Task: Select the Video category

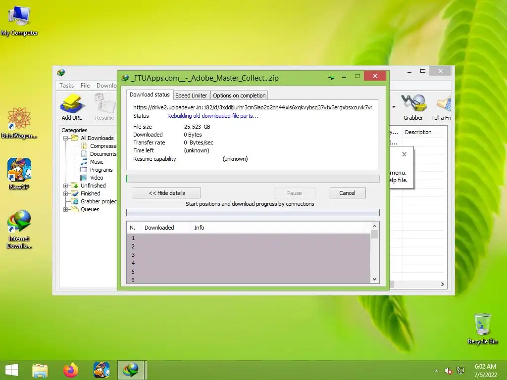Action: [x=92, y=178]
